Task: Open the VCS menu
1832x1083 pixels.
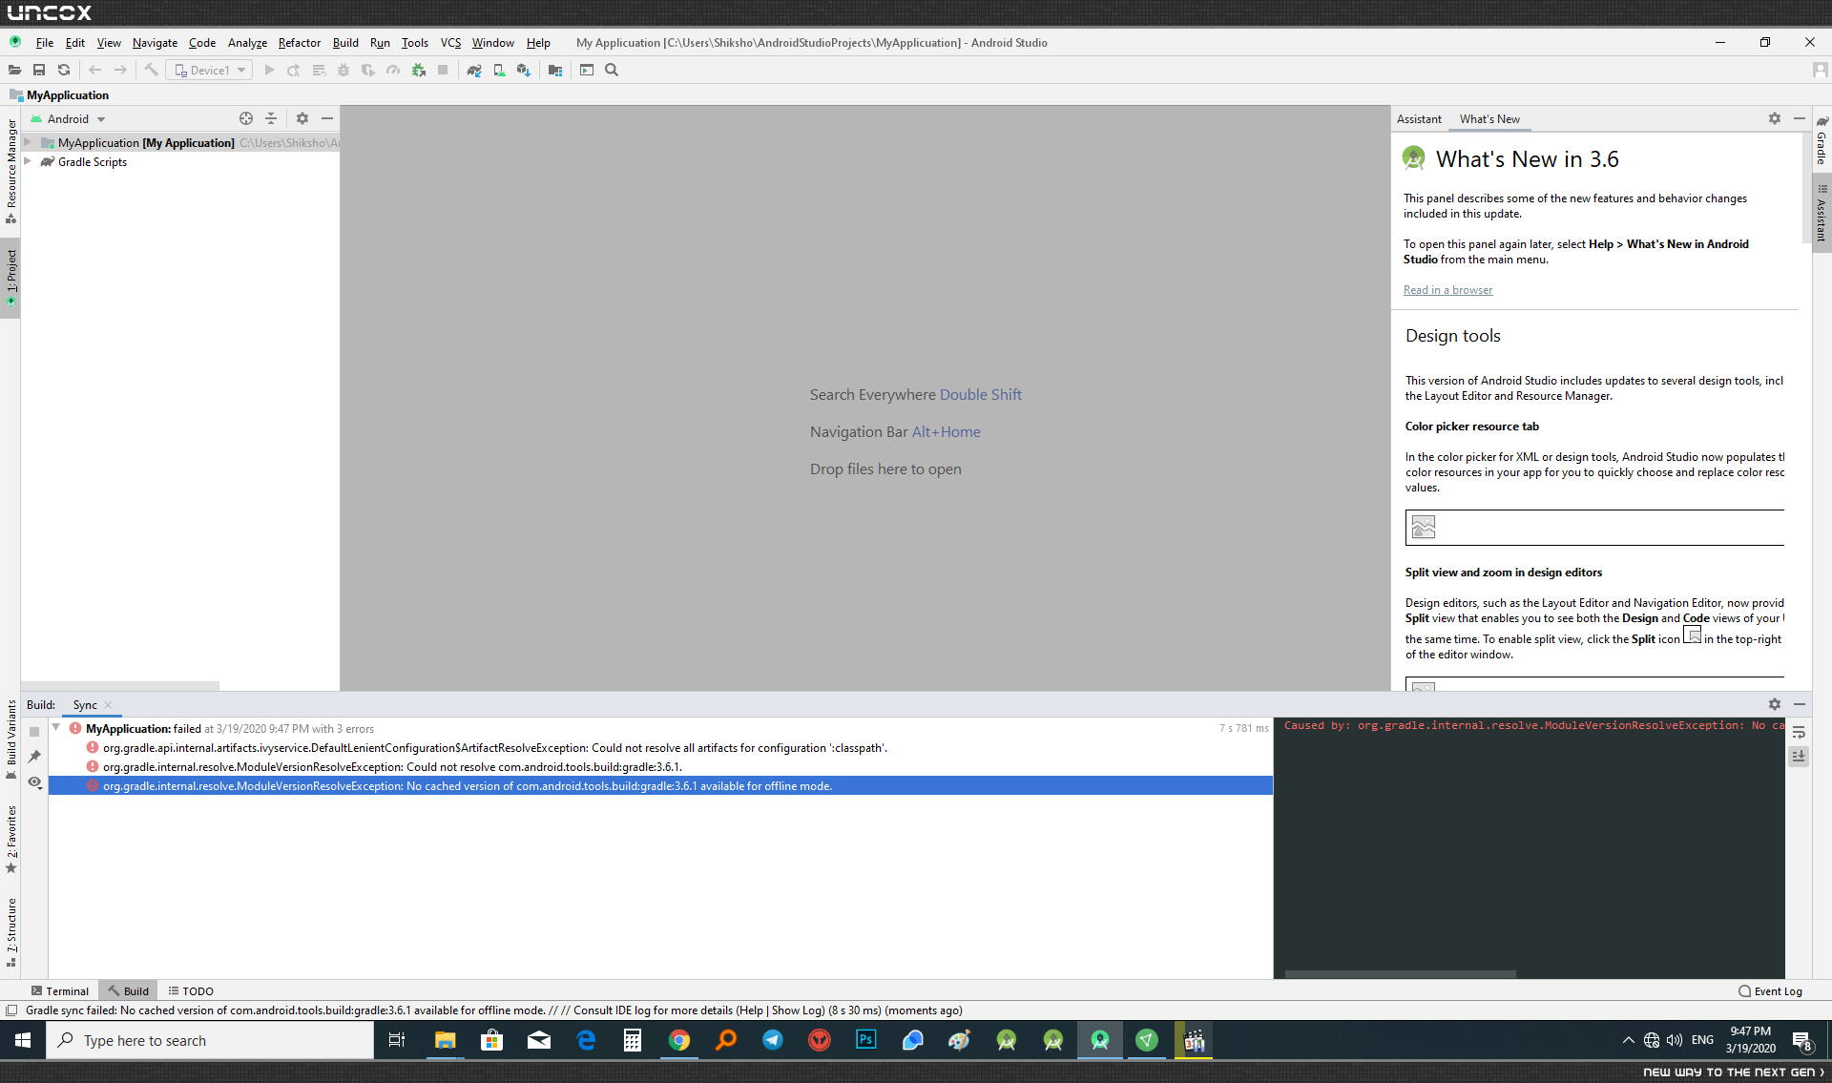Action: [x=450, y=42]
